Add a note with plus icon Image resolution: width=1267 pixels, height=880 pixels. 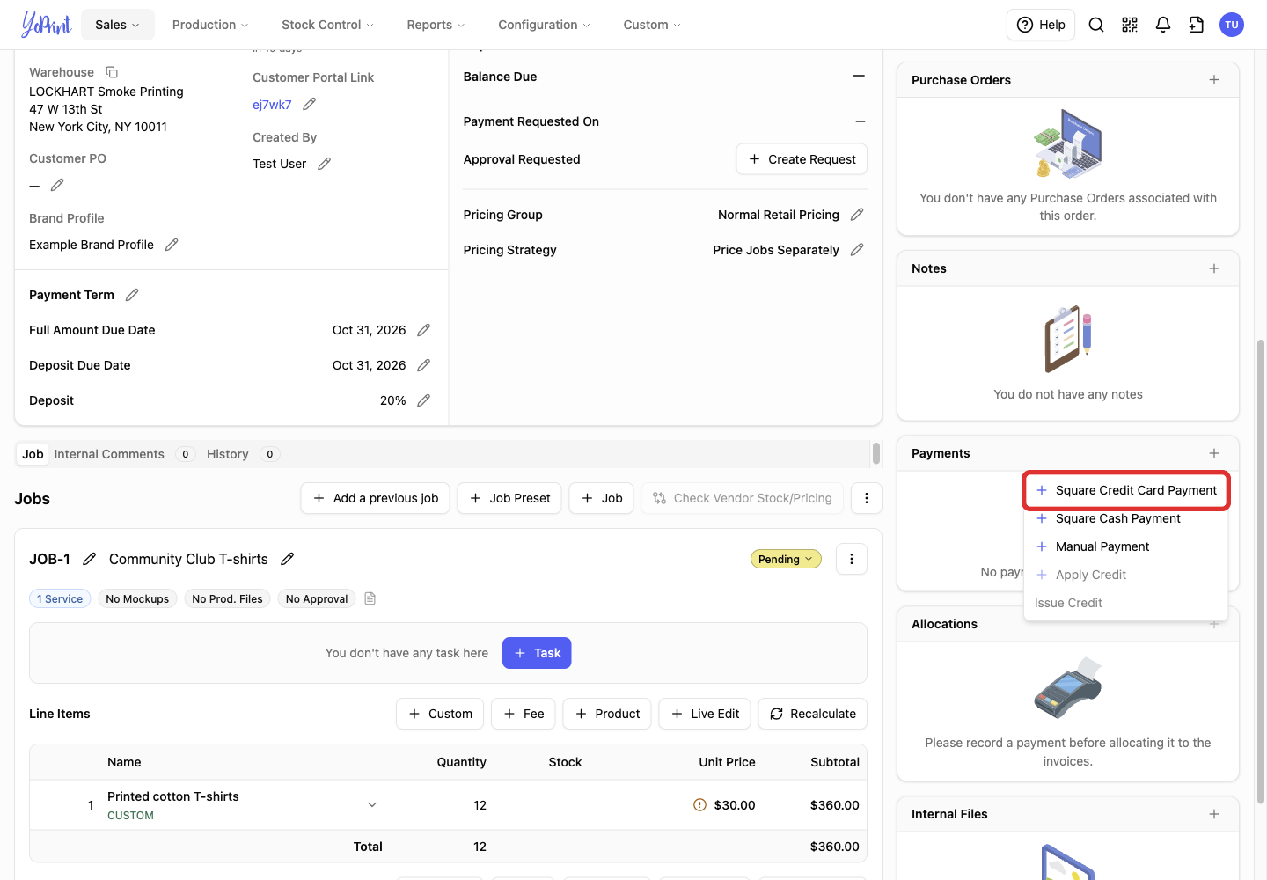click(x=1214, y=268)
